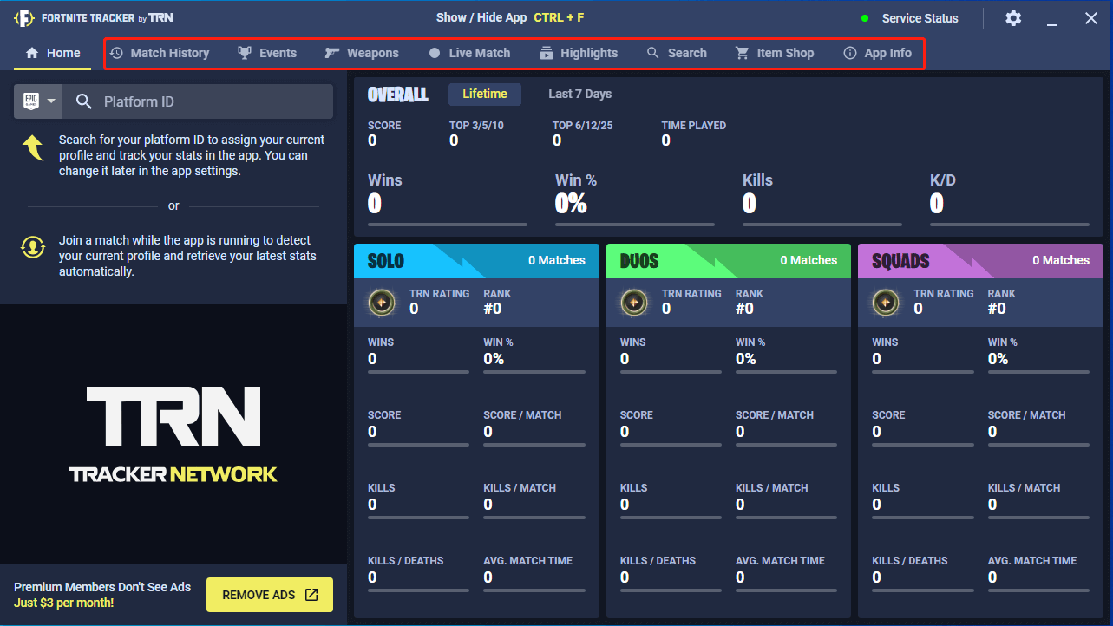Click the Platform ID search field

[x=200, y=101]
